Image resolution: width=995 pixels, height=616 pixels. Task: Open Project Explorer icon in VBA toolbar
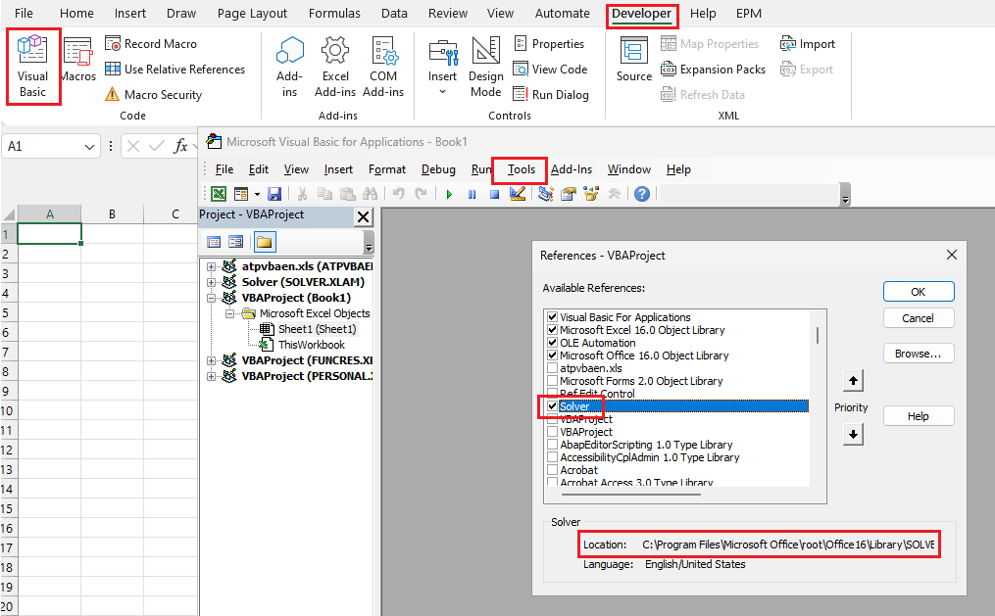click(x=546, y=194)
